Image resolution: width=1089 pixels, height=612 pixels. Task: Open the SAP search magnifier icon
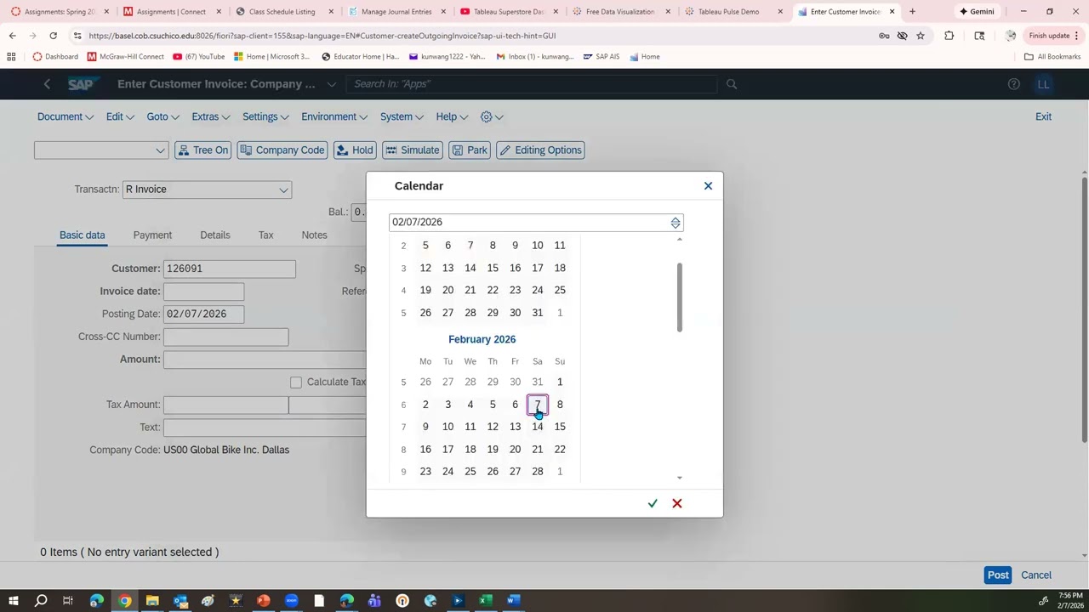[732, 84]
